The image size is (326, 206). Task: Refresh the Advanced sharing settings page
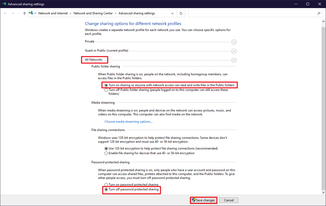(181, 13)
